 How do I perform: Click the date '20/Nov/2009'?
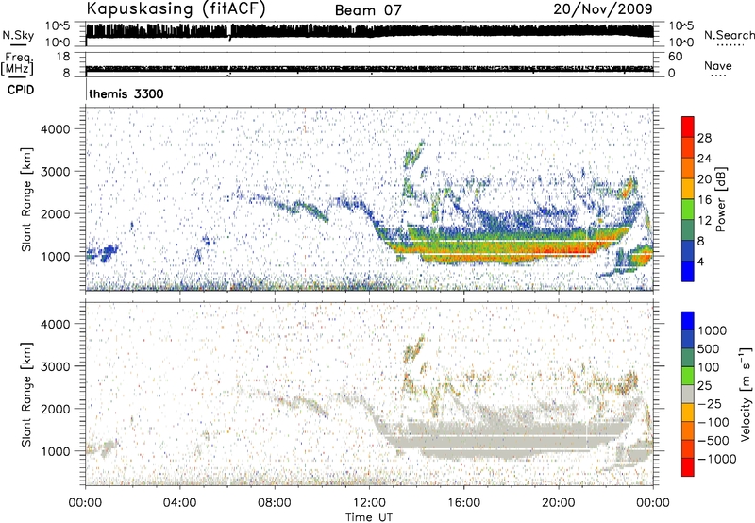coord(603,8)
